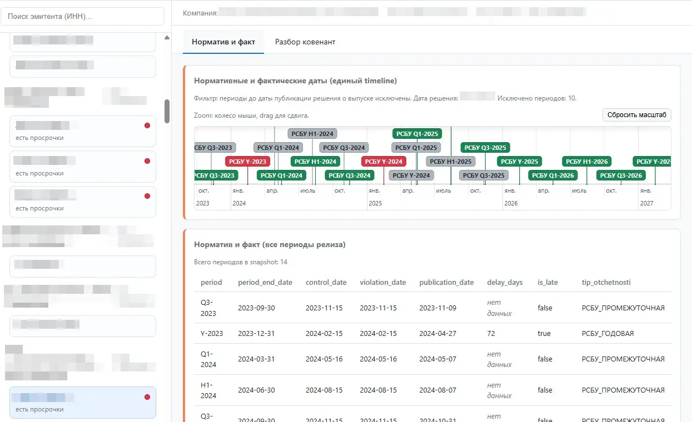
Task: Select the gray РСБУ H1-2025 marker
Action: pos(451,162)
